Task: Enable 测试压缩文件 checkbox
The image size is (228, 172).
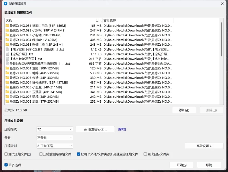Action: pyautogui.click(x=6, y=154)
